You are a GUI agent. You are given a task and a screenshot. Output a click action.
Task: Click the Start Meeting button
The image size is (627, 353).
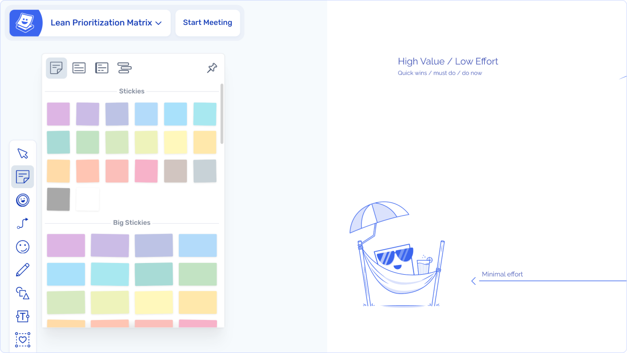point(207,23)
